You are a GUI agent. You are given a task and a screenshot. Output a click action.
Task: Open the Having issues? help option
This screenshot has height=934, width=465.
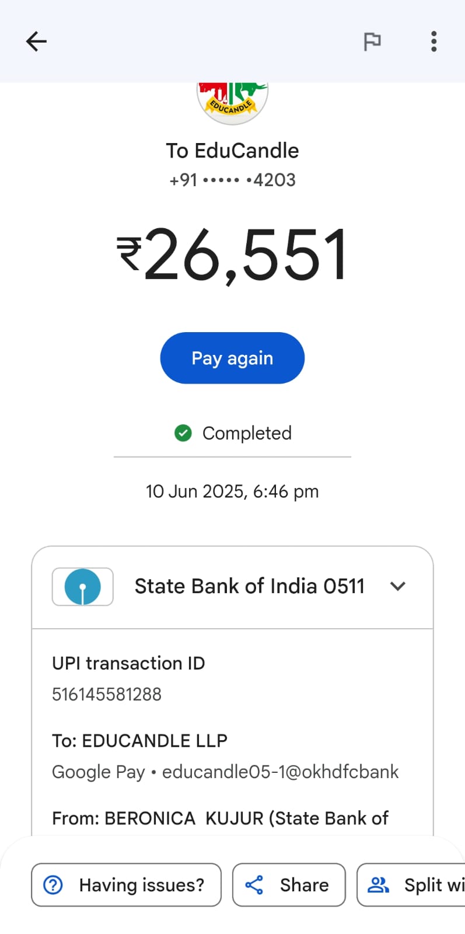126,885
